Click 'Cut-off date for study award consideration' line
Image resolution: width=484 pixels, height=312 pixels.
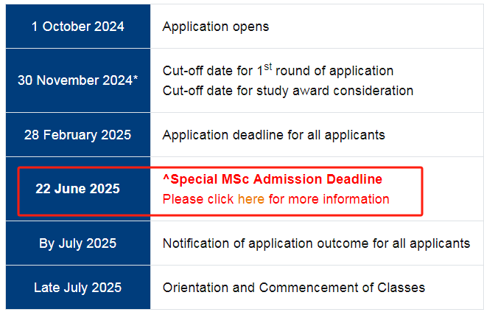(288, 91)
